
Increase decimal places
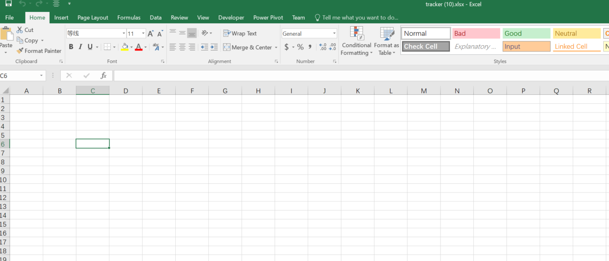(x=323, y=47)
